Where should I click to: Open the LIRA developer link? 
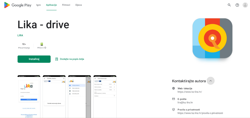point(20,35)
